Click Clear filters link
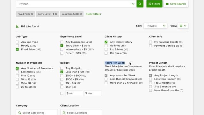The height and width of the screenshot is (115, 204). (93, 14)
